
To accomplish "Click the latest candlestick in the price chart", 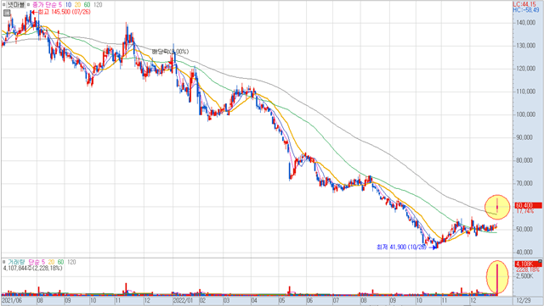I will tap(497, 206).
